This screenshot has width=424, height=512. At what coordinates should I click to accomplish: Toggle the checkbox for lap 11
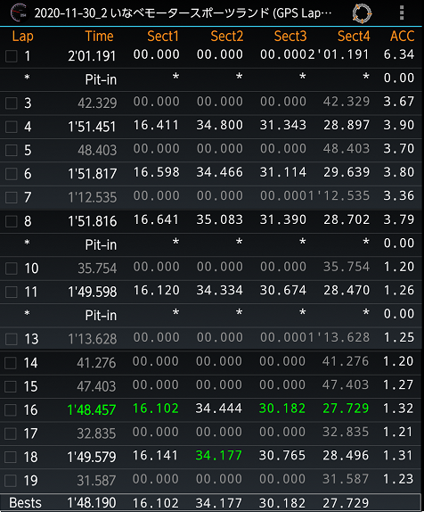(x=11, y=292)
